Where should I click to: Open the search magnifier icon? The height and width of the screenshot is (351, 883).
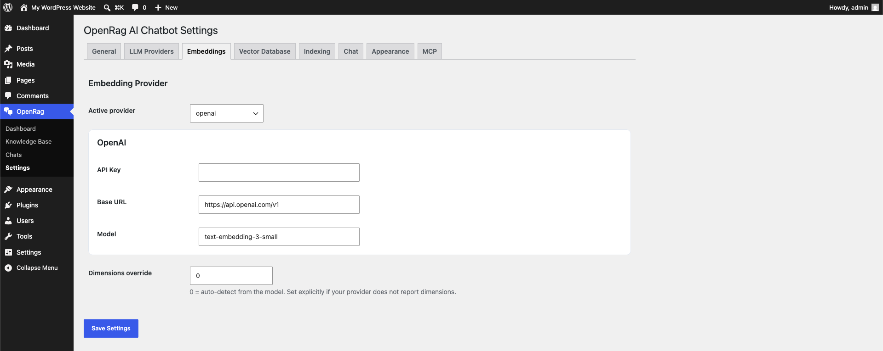(x=107, y=7)
